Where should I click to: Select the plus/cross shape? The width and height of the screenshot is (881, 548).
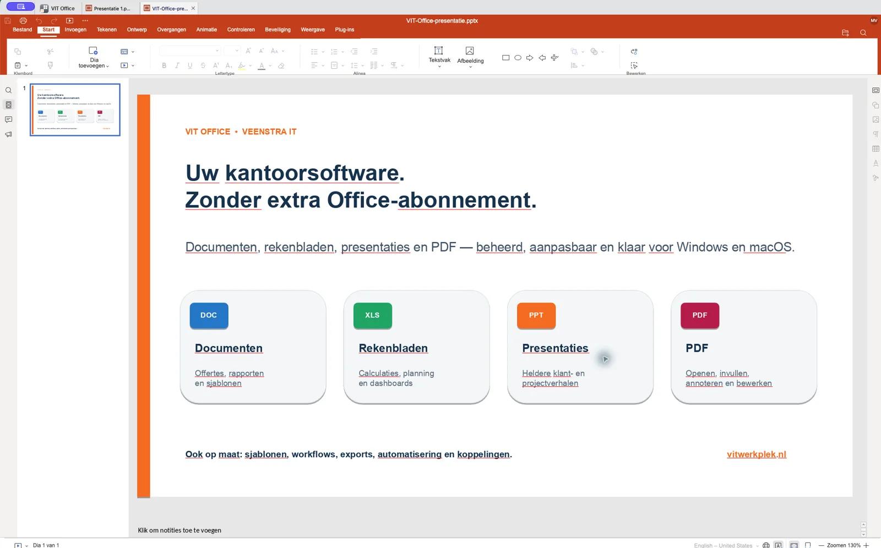click(x=554, y=58)
